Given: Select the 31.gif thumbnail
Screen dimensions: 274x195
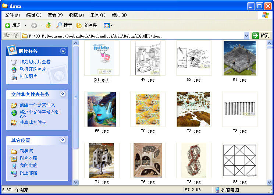Looking at the screenshot, I should point(102,58).
